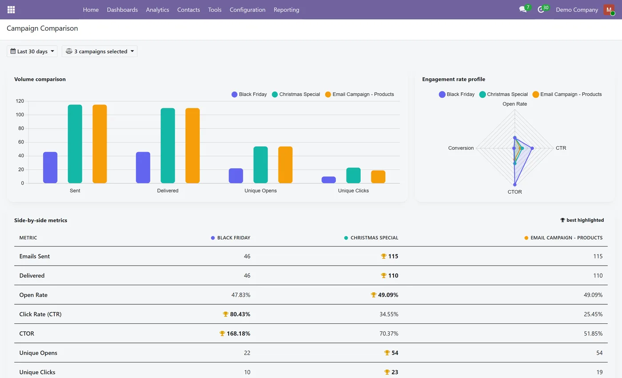Toggle Christmas Special series in Engagement rate legend
This screenshot has width=622, height=378.
coord(503,94)
